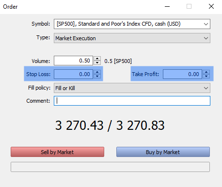Image resolution: width=222 pixels, height=187 pixels.
Task: Click Buy by Market button
Action: [x=163, y=152]
